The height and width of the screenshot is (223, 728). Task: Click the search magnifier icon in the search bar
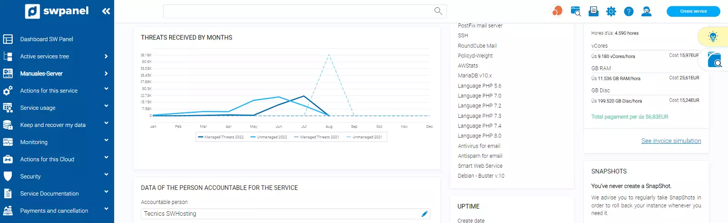(438, 11)
